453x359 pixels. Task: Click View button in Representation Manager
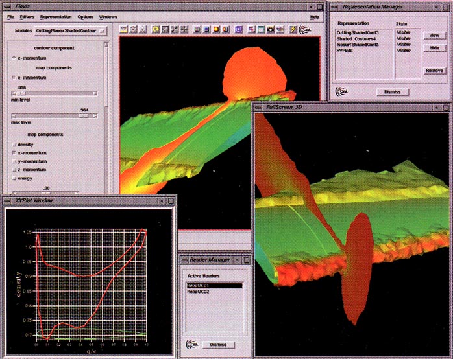pos(434,36)
